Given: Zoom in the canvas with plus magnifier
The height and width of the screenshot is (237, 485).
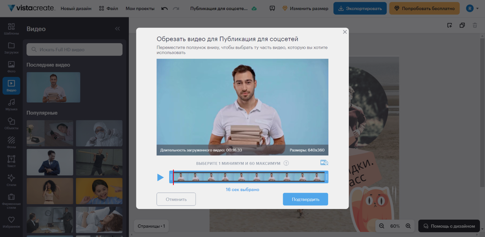Looking at the screenshot, I should [x=408, y=226].
